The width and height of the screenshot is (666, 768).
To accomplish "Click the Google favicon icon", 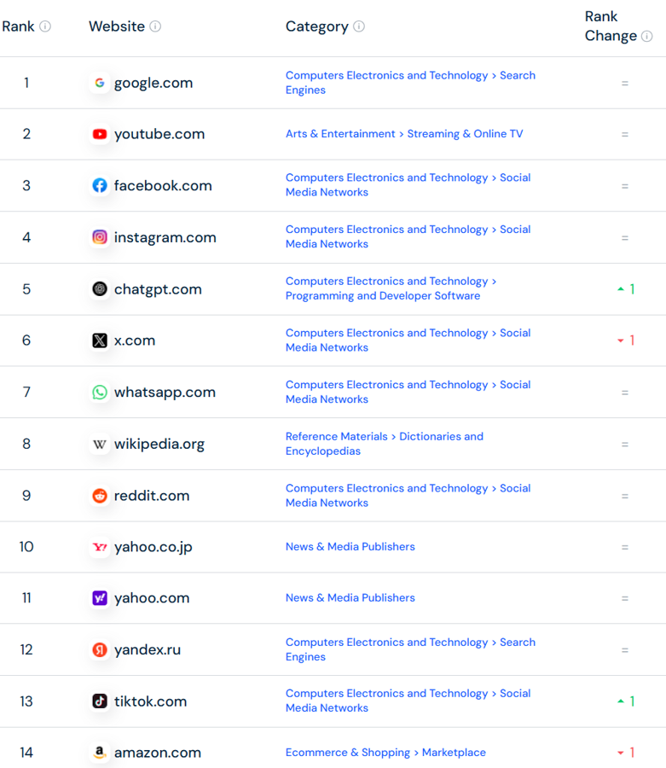I will [100, 83].
